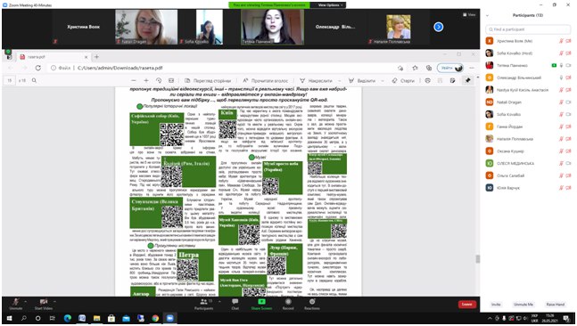Expand the audio options arrow beside Unmute
Screen dimensions: 577x326
click(x=25, y=301)
